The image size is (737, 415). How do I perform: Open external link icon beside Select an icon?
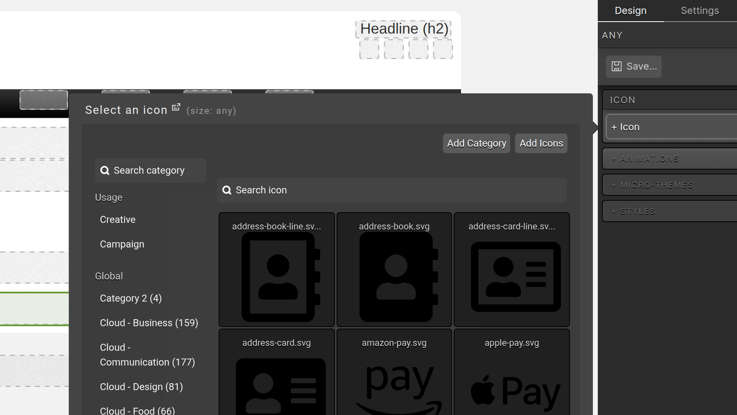[176, 107]
